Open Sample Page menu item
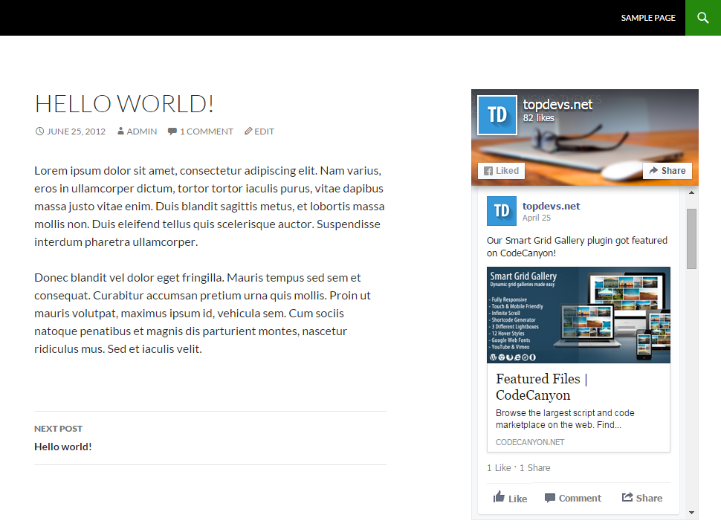The image size is (721, 532). point(648,18)
